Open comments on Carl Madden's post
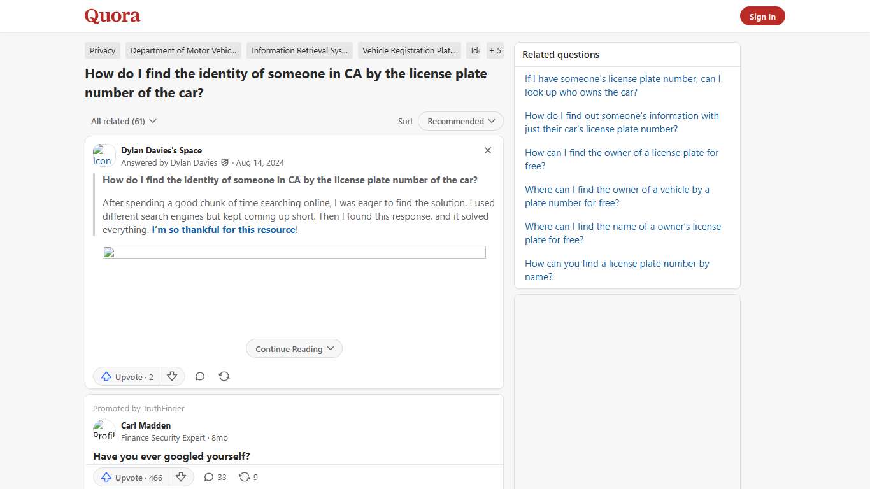 [215, 477]
